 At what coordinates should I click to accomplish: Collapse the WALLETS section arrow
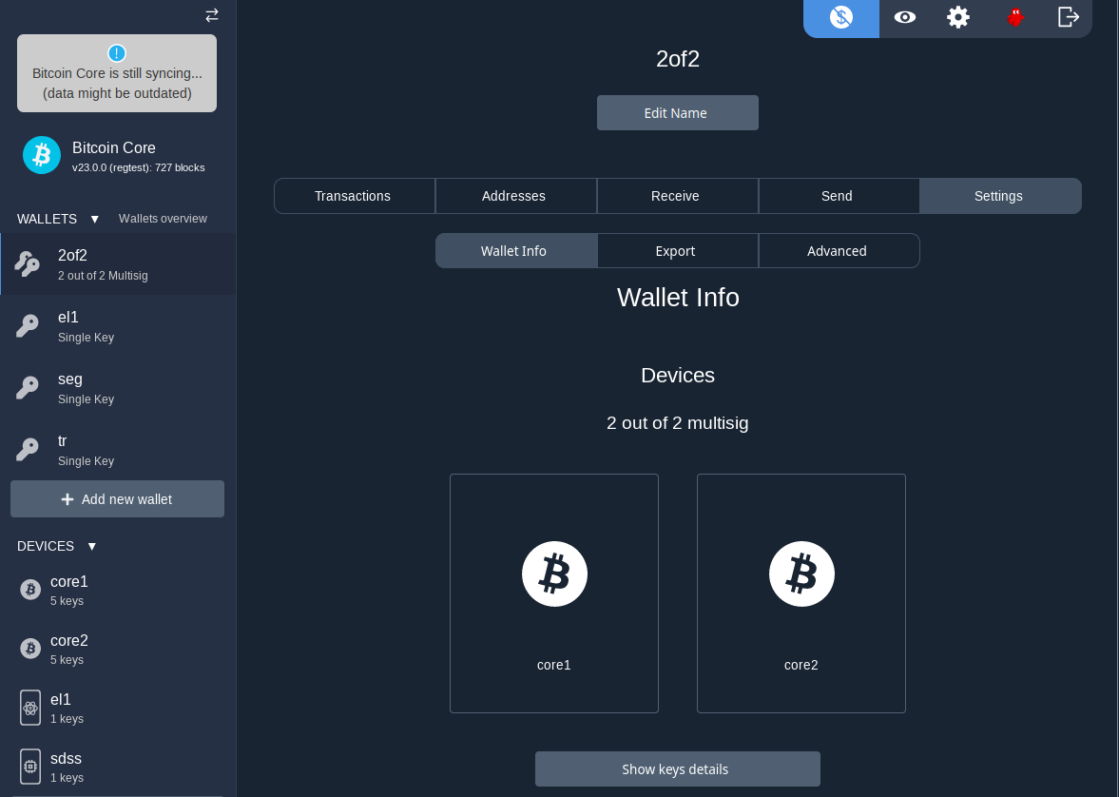tap(95, 220)
